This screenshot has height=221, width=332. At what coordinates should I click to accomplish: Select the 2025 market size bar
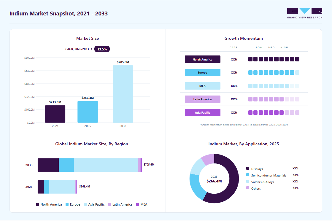[x=88, y=112]
